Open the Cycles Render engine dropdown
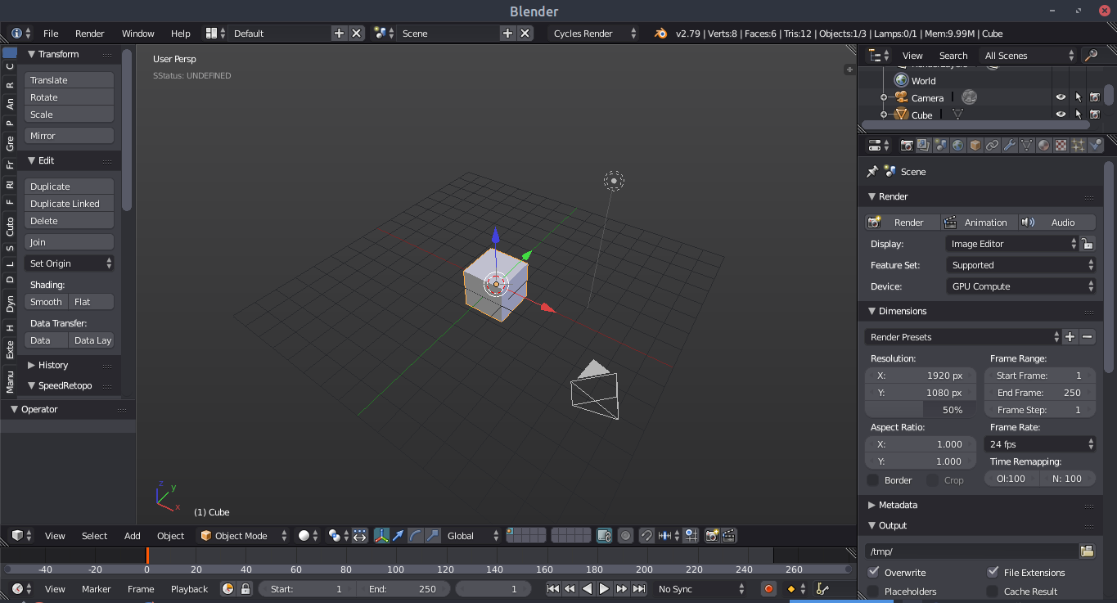Viewport: 1117px width, 603px height. pos(595,34)
